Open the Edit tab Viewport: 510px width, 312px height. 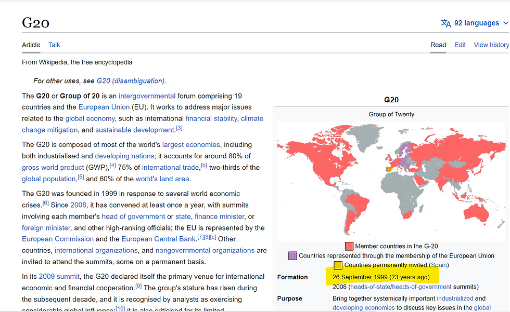tap(460, 45)
